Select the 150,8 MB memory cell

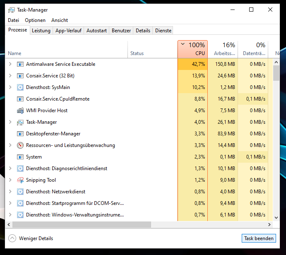pyautogui.click(x=223, y=64)
